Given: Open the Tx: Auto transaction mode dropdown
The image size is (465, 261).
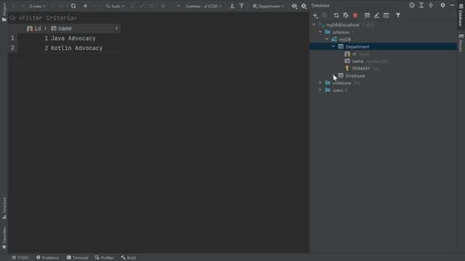Looking at the screenshot, I should (115, 6).
